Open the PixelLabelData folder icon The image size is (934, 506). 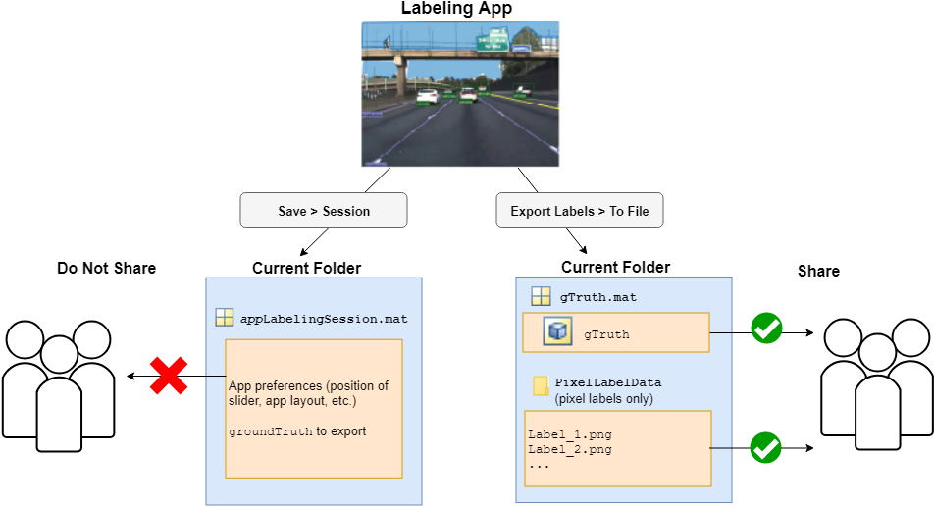[541, 385]
